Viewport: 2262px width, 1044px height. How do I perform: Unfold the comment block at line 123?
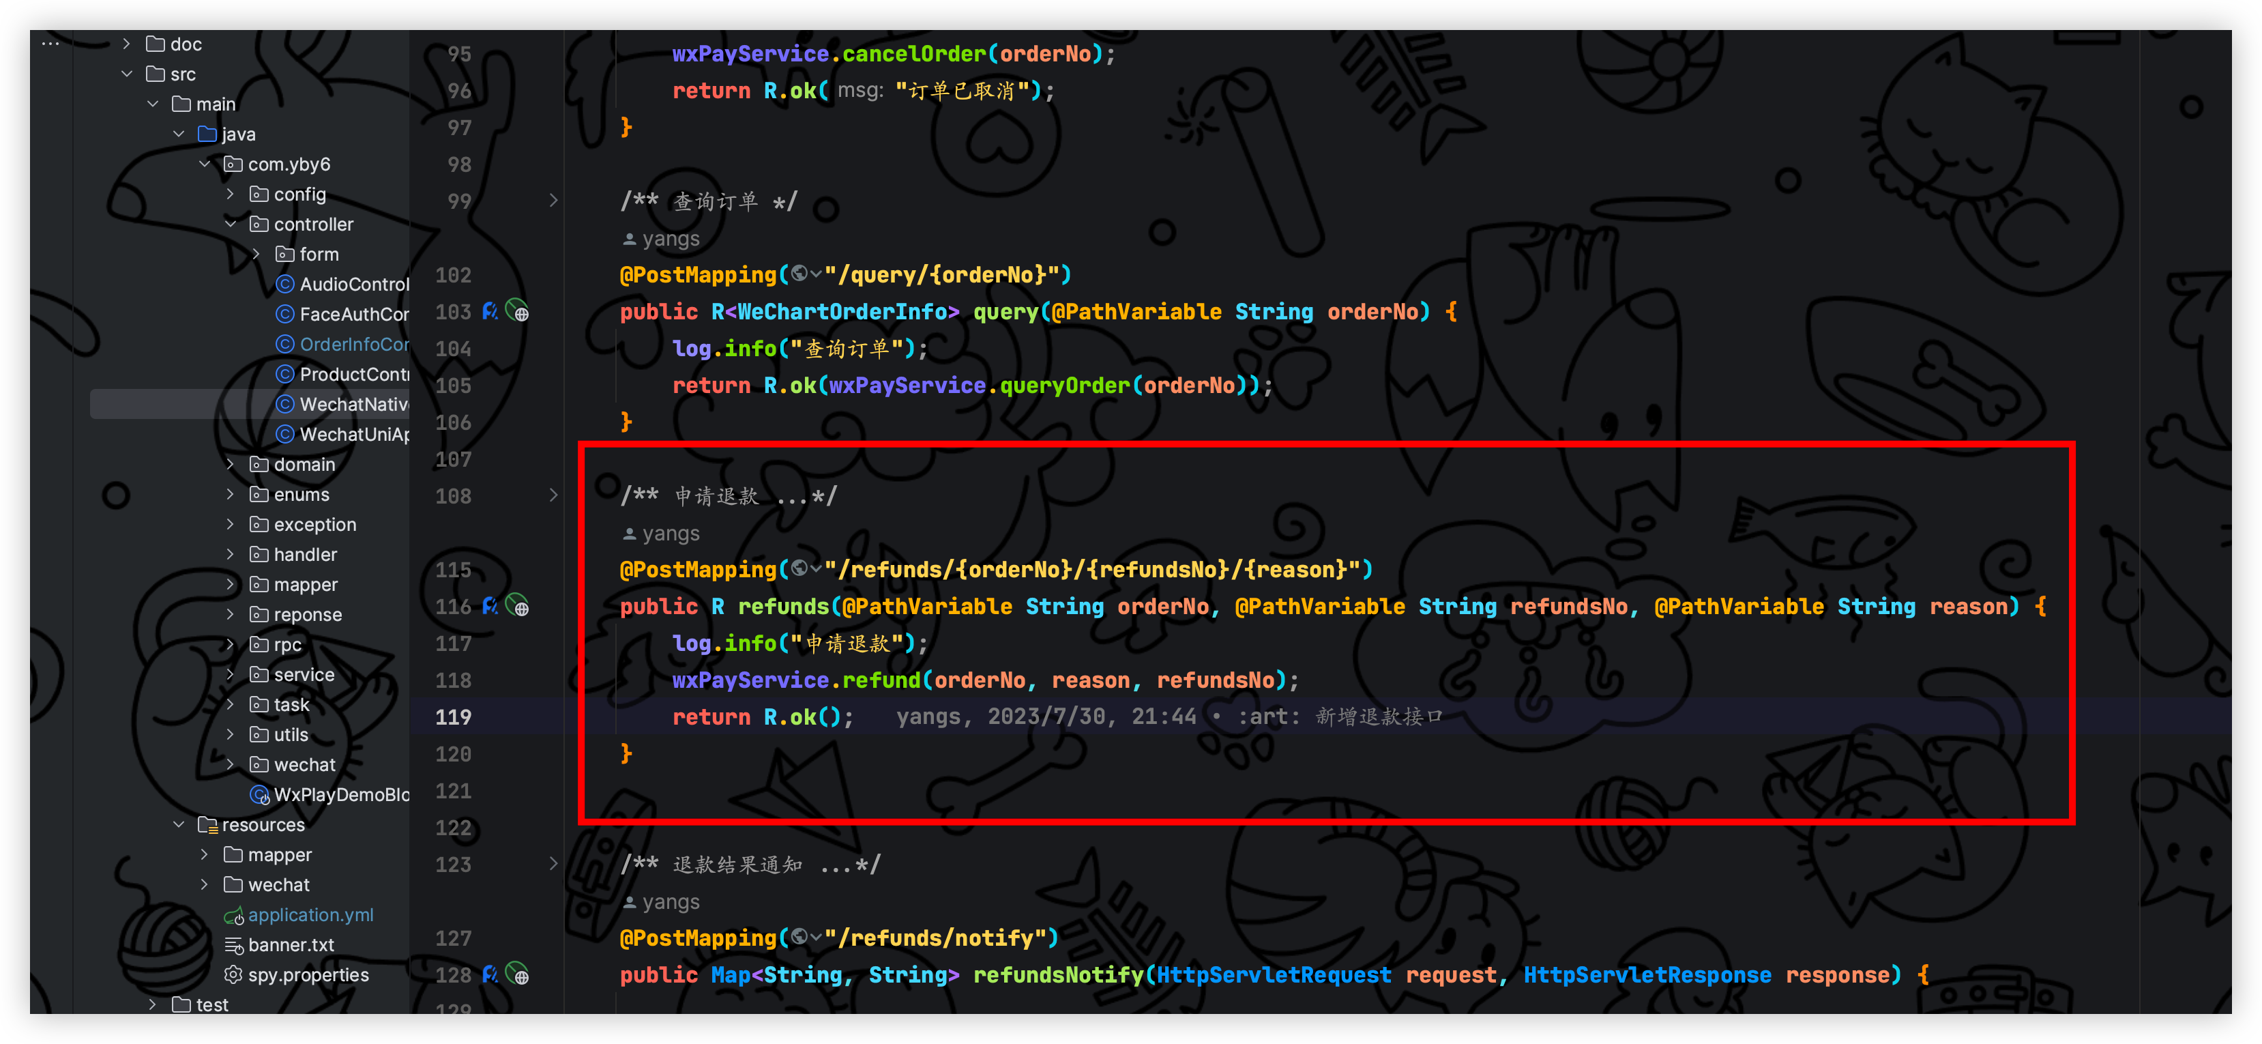tap(553, 864)
